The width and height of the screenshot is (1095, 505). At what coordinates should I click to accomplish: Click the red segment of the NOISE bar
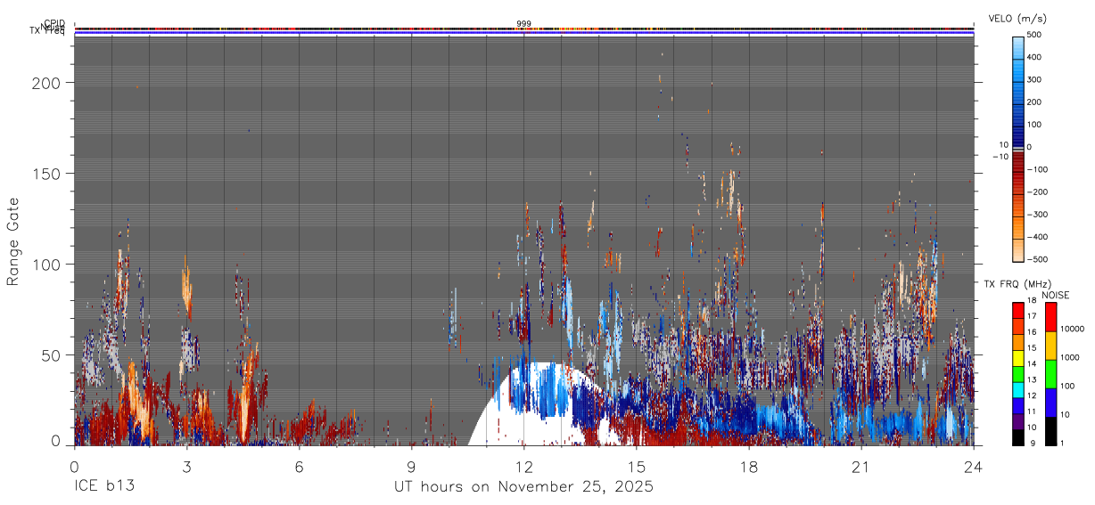(x=1051, y=316)
